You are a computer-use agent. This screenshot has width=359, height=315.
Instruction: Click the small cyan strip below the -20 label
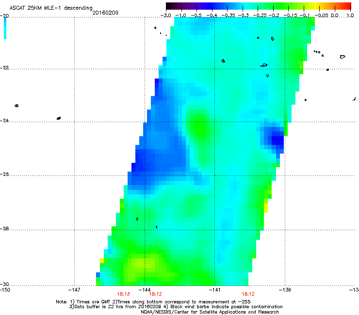[x=5, y=29]
